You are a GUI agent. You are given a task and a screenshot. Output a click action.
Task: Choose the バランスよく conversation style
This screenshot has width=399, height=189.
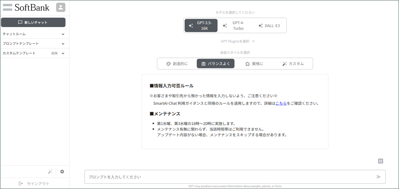pos(215,64)
